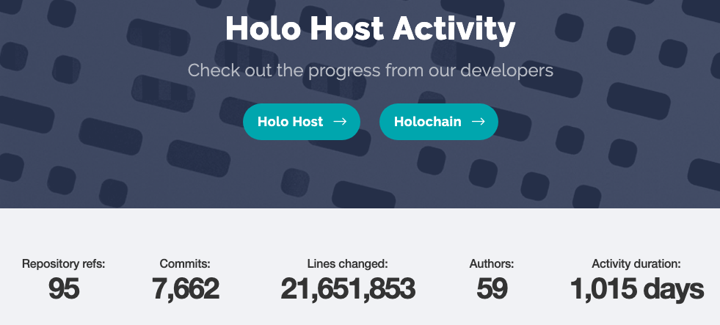Click the word 'developers' in the subtitle
This screenshot has height=325, width=720.
(506, 70)
